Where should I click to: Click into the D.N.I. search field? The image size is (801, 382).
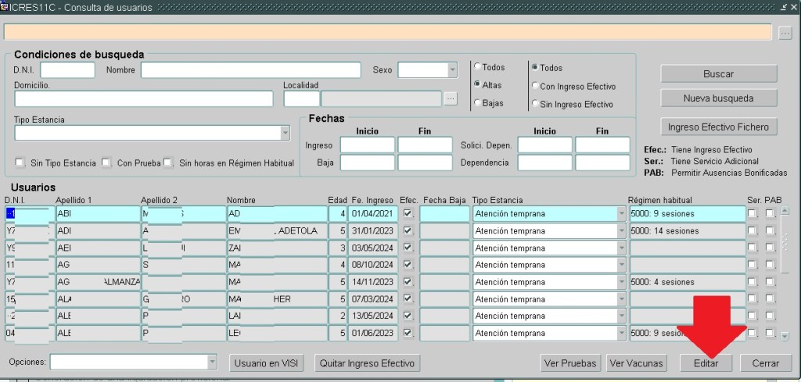67,70
